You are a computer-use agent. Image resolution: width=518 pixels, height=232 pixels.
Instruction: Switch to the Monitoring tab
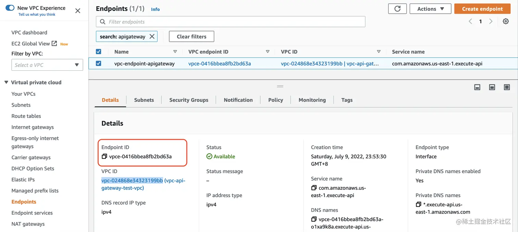[312, 100]
